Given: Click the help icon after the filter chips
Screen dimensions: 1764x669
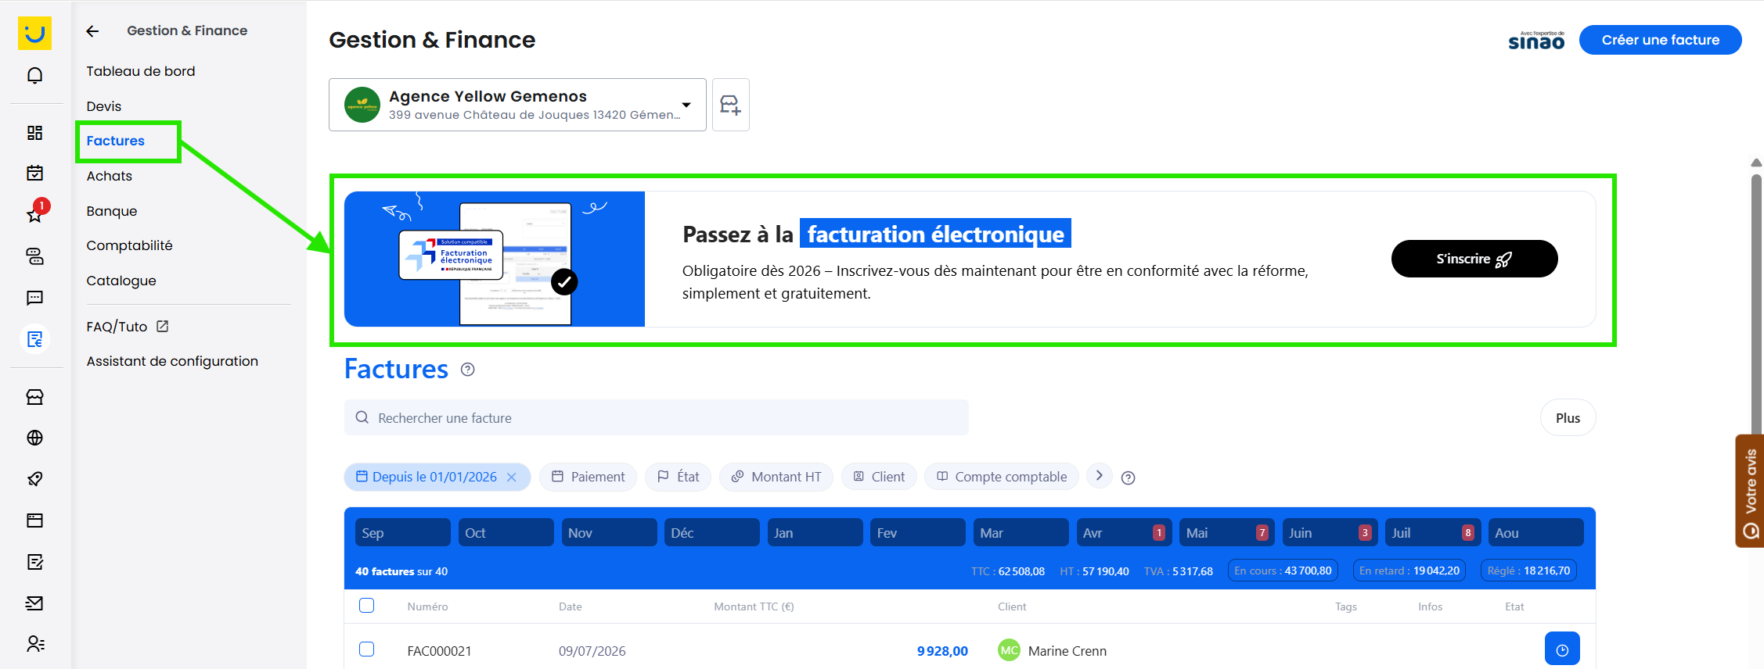Looking at the screenshot, I should tap(1128, 478).
